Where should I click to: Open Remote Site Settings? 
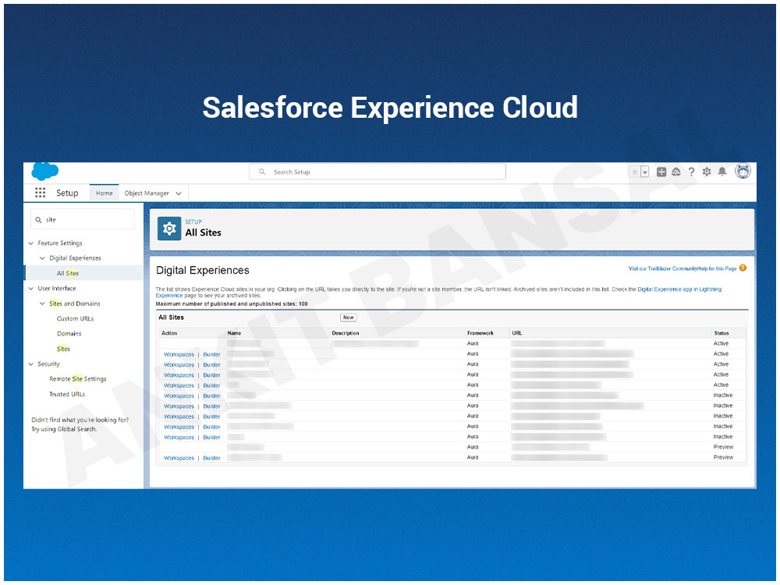77,378
